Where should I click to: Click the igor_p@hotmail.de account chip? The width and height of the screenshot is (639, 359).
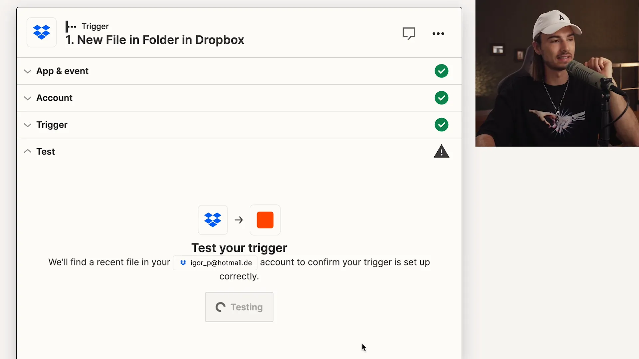(215, 263)
